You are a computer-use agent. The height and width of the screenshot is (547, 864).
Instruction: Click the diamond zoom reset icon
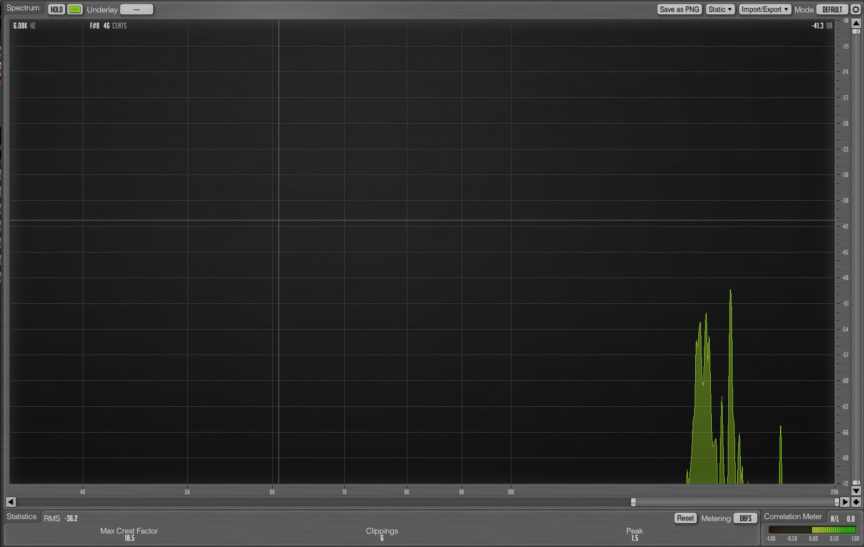[x=856, y=502]
